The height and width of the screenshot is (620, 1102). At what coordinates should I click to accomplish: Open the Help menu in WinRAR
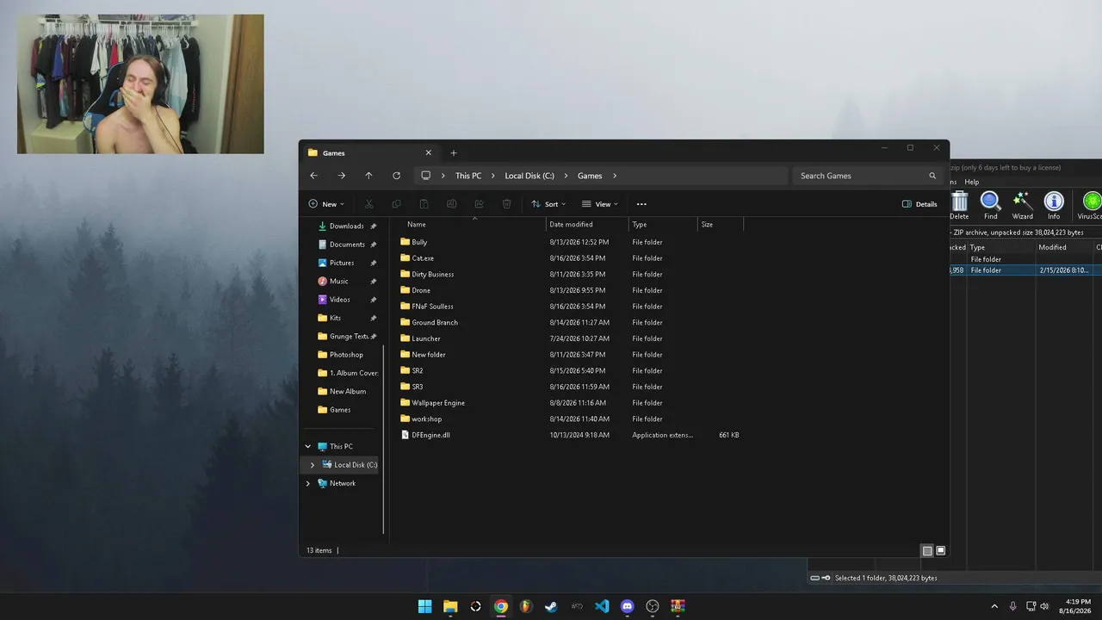tap(972, 183)
